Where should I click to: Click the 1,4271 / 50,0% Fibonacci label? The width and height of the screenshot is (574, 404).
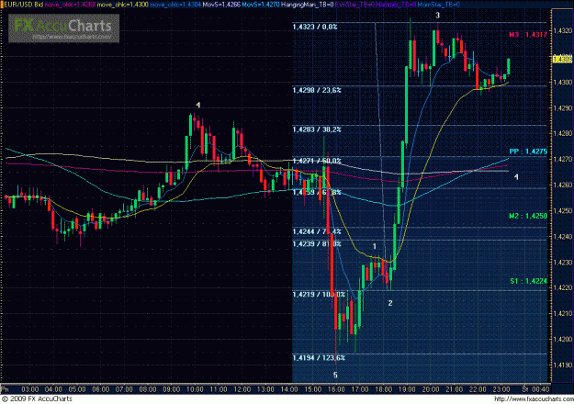(317, 161)
